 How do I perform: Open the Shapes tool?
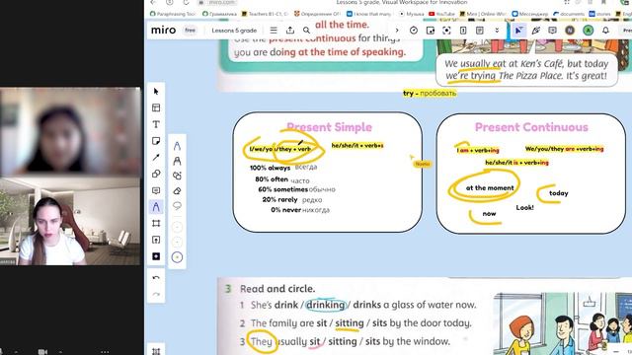point(156,174)
